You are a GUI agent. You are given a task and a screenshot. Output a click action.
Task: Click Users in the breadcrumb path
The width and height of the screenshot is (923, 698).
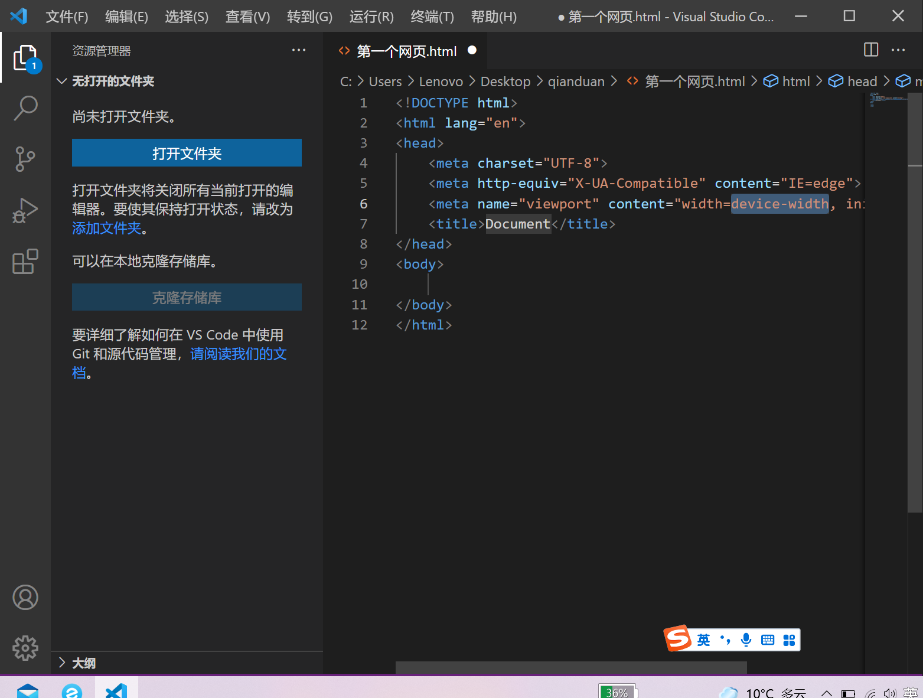385,81
